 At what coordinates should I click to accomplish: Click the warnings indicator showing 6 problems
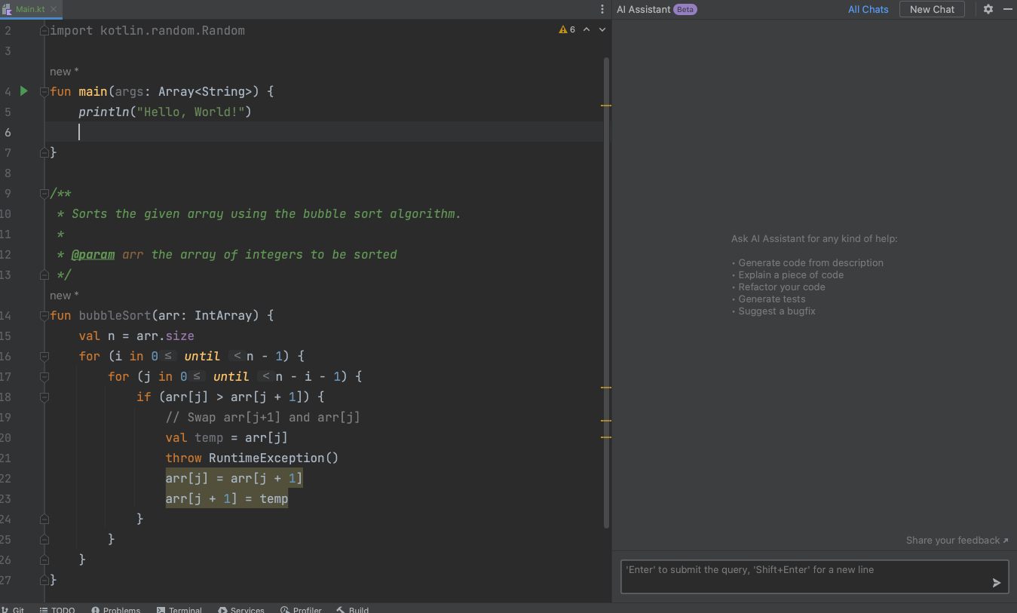(567, 30)
